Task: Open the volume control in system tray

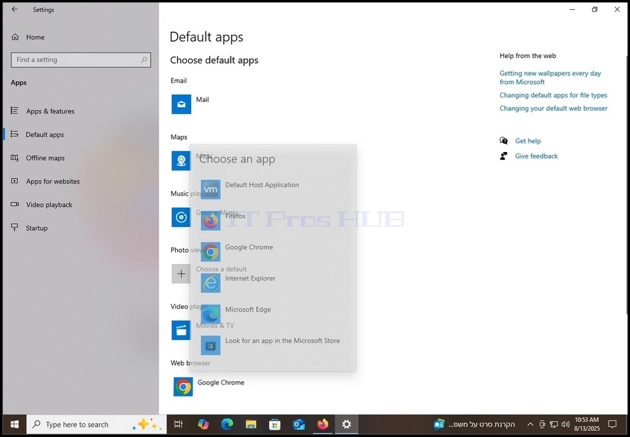Action: [565, 424]
